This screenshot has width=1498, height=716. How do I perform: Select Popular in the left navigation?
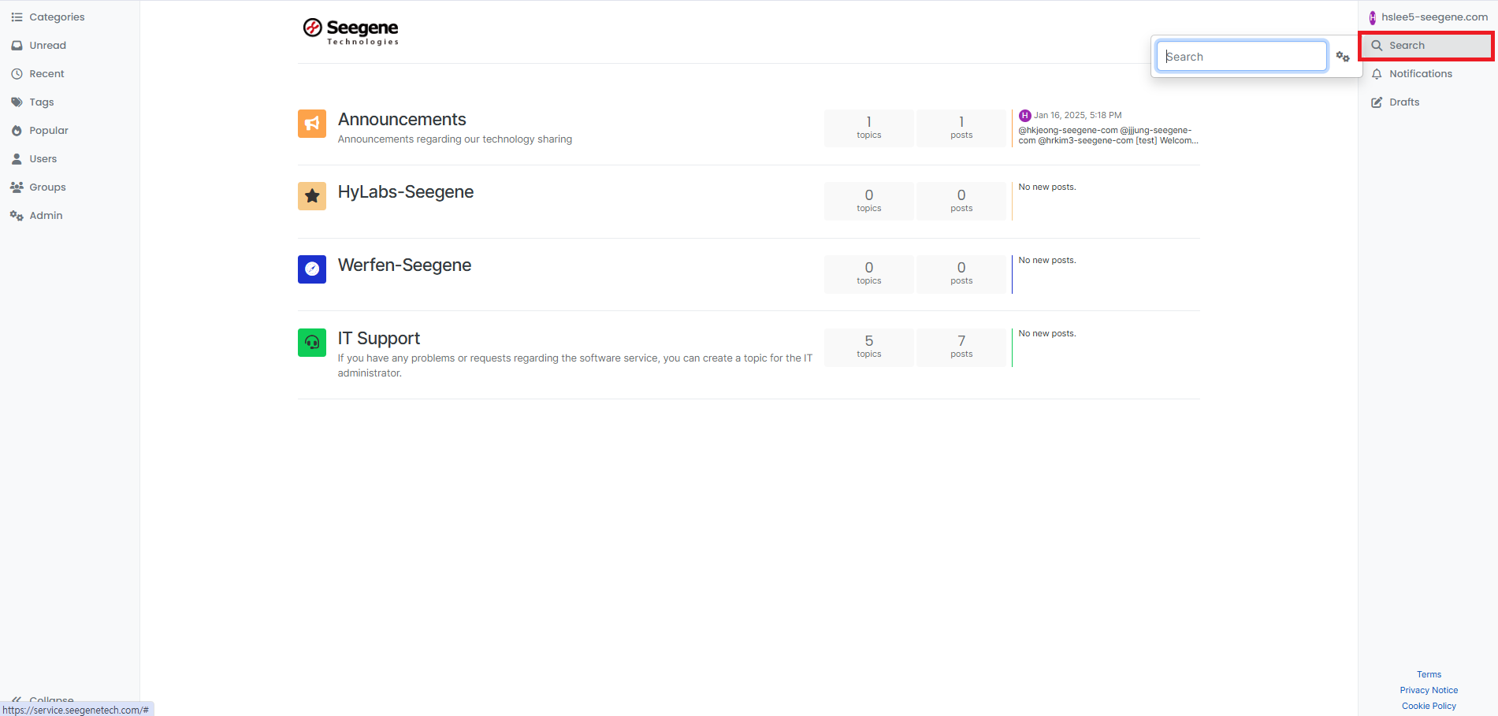pyautogui.click(x=48, y=131)
